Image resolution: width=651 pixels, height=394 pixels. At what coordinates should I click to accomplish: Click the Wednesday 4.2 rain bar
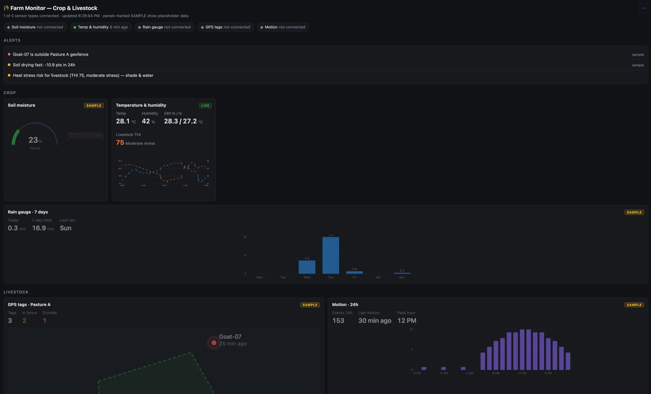click(x=307, y=267)
